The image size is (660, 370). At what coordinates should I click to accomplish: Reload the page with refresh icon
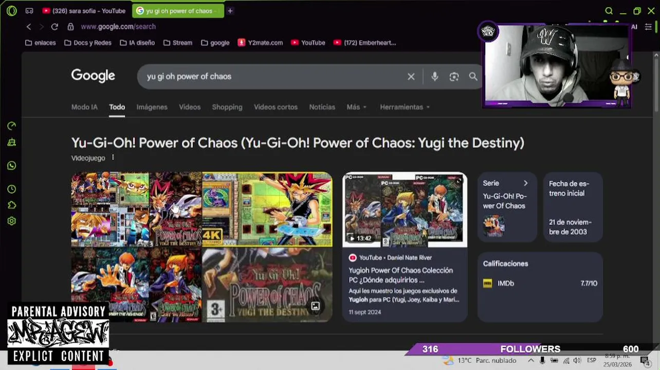tap(54, 27)
